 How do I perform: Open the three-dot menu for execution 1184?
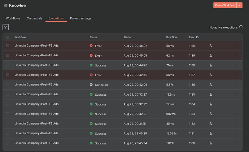pos(236,104)
